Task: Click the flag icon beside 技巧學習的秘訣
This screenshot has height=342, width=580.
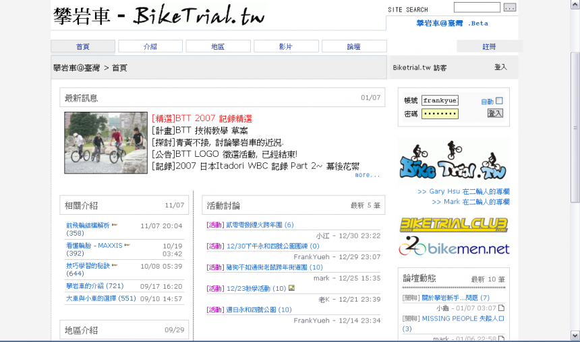Action: (x=115, y=265)
